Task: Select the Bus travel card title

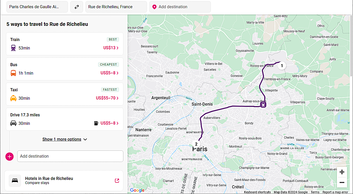Action: tap(14, 65)
